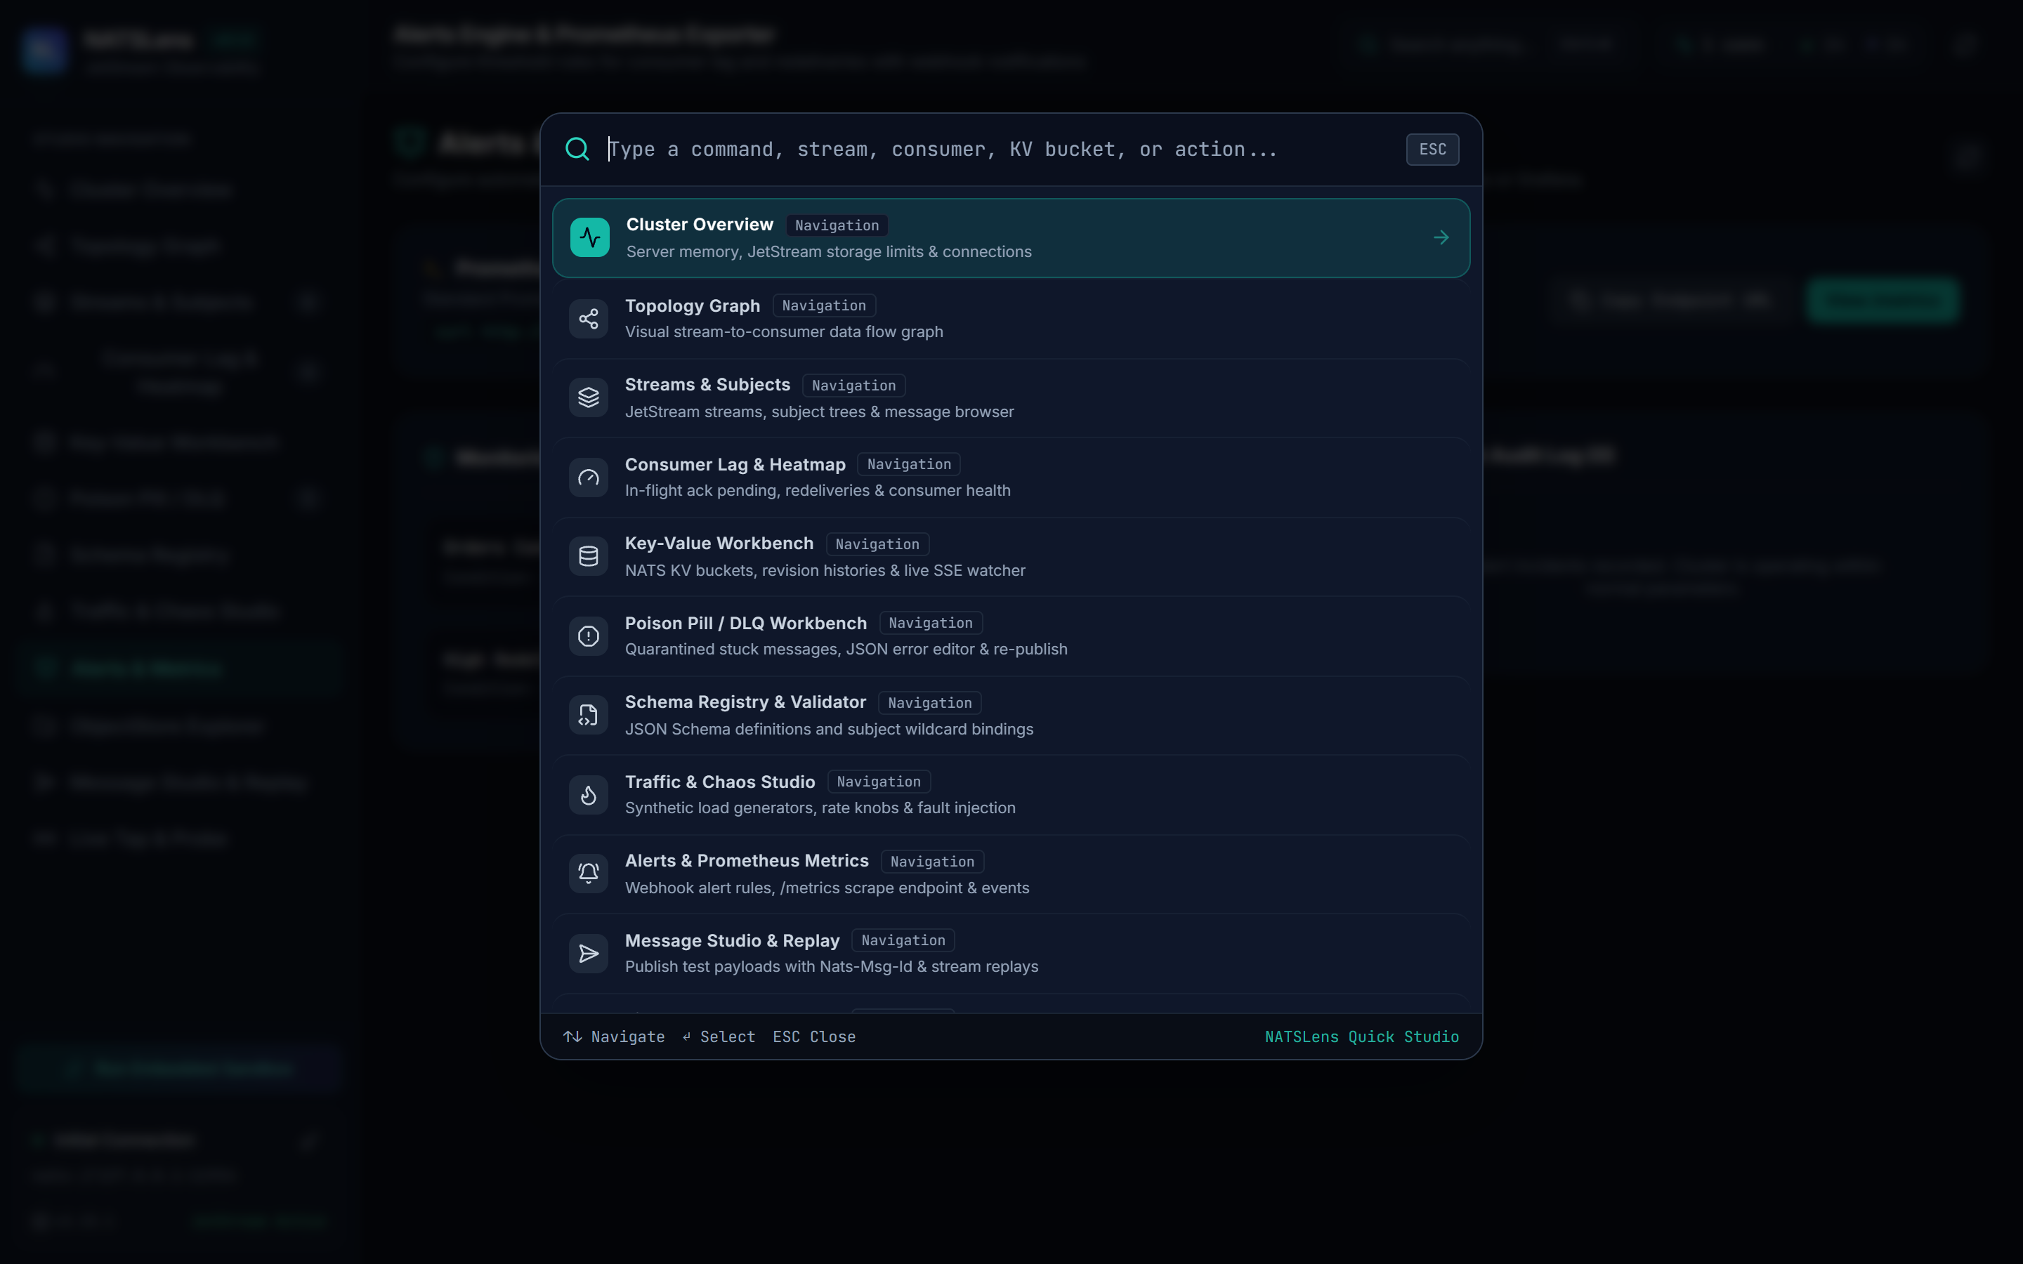Click the Cluster Overview pulse icon
This screenshot has width=2023, height=1264.
tap(589, 237)
